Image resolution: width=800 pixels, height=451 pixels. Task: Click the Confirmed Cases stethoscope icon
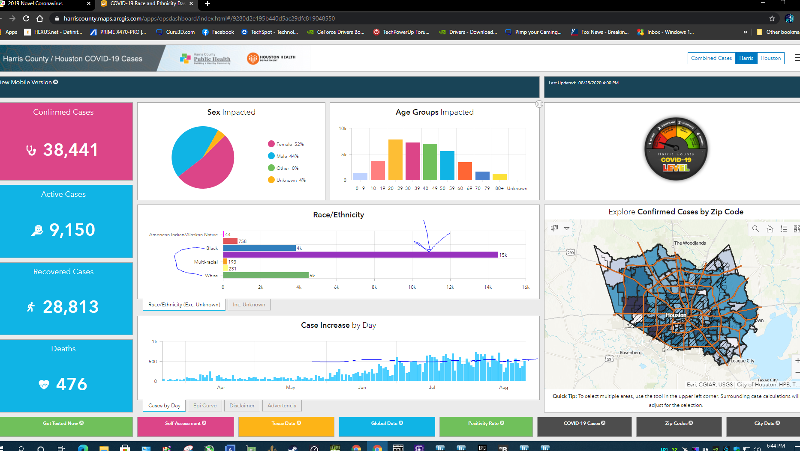[x=31, y=150]
